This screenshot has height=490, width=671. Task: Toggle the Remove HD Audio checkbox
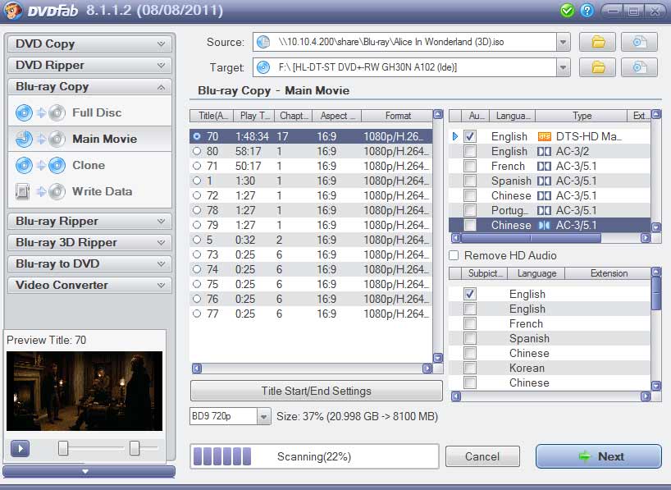coord(454,255)
